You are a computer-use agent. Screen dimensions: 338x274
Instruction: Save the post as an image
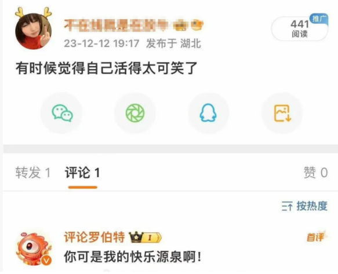pyautogui.click(x=282, y=113)
